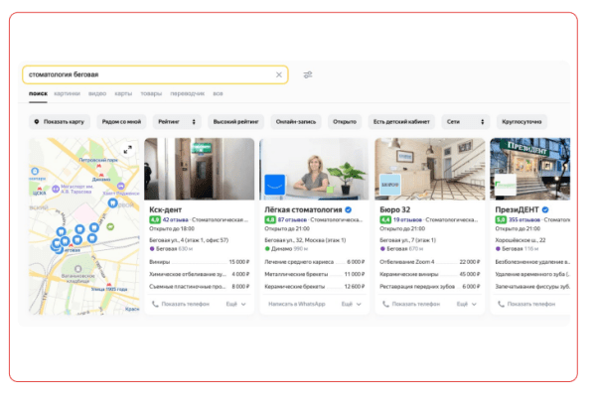Image resolution: width=596 pixels, height=400 pixels.
Task: Expand the map to fullscreen
Action: tap(127, 150)
